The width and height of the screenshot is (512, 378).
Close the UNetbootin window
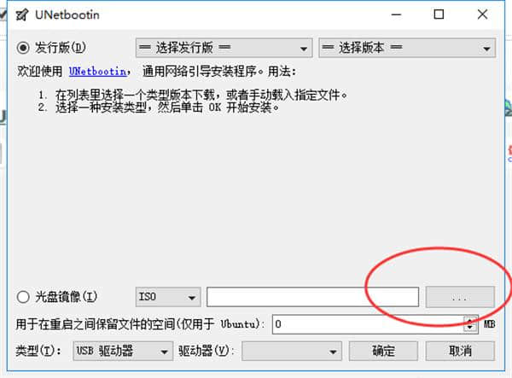[x=482, y=15]
